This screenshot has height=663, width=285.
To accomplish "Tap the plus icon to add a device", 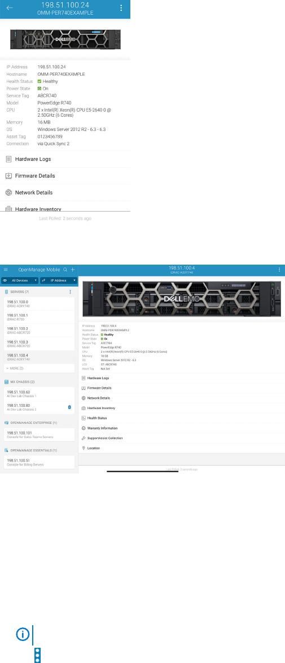I will coord(73,269).
